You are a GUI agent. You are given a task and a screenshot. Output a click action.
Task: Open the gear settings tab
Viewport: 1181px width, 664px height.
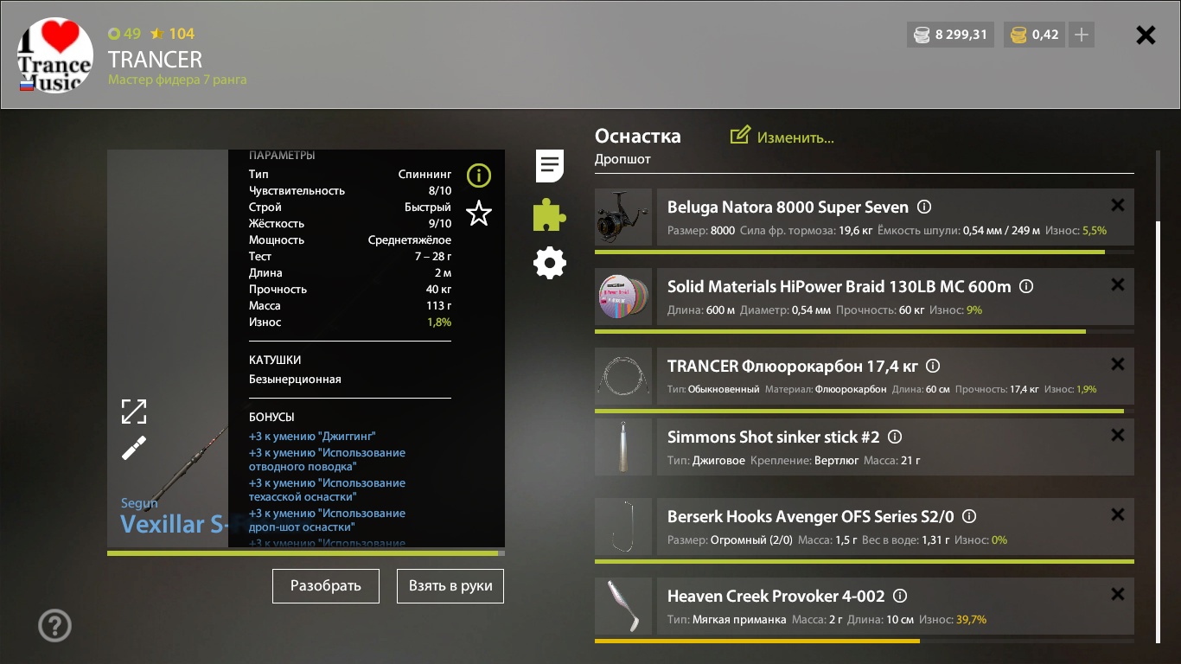pos(550,263)
